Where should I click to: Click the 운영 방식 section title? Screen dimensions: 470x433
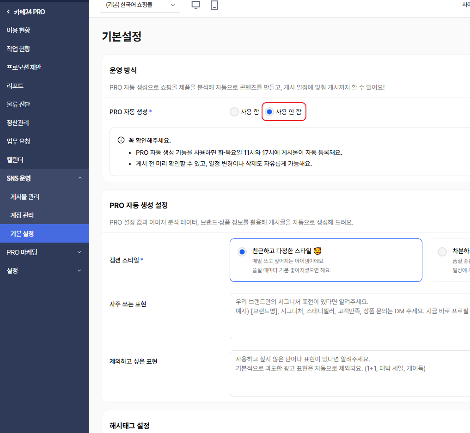[x=123, y=70]
